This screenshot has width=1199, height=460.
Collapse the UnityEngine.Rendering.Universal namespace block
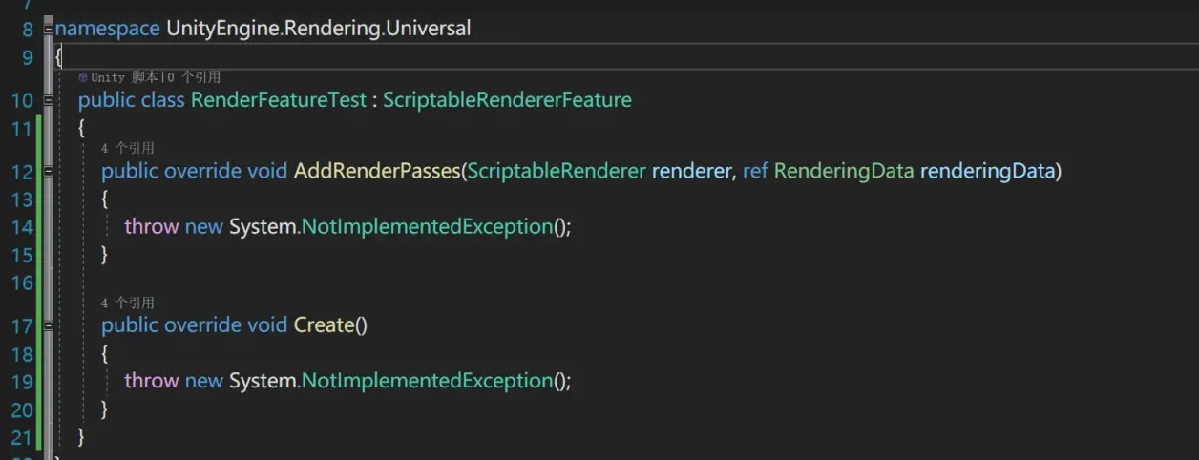[49, 30]
